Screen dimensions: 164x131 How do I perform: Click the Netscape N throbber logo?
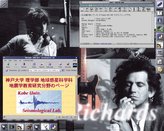[75, 65]
